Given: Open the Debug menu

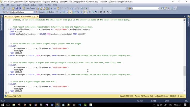Looking at the screenshot, I should click(34, 5).
